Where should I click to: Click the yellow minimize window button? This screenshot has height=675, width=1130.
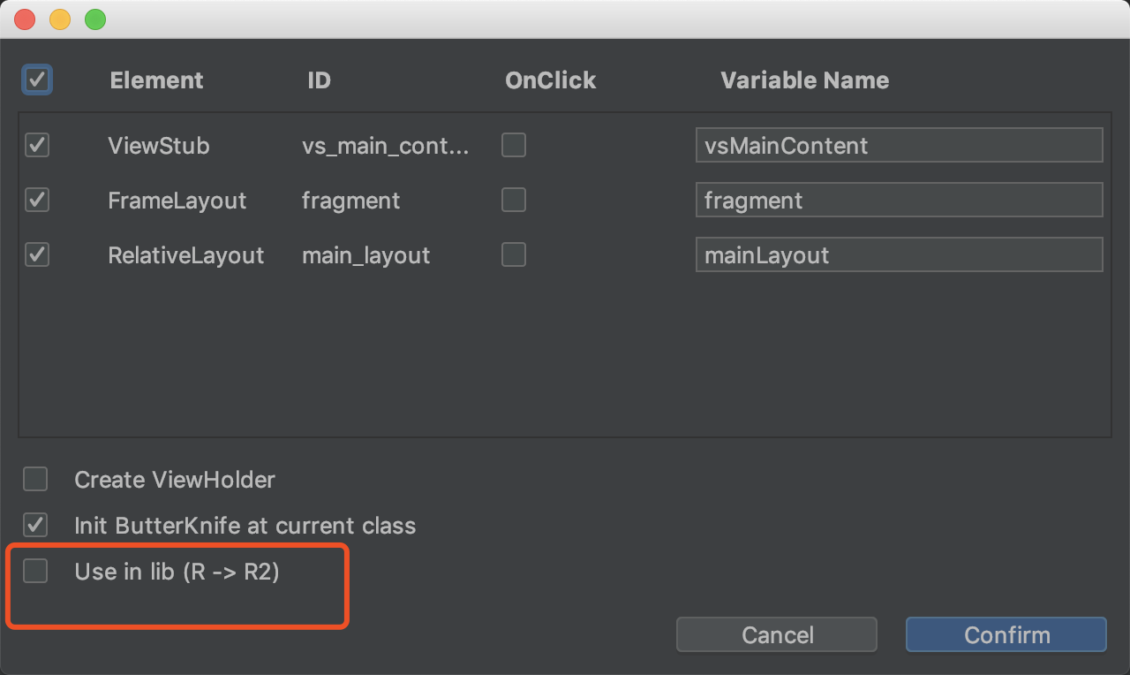[x=59, y=19]
